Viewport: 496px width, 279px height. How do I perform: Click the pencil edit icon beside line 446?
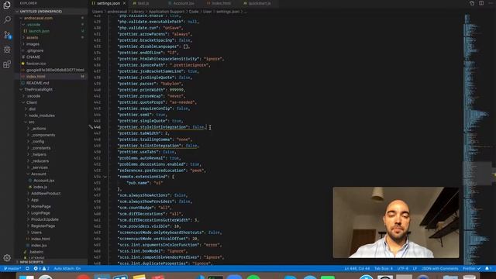pyautogui.click(x=91, y=127)
